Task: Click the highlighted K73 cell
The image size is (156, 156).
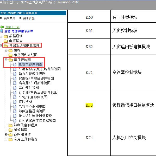Action: tap(89, 105)
